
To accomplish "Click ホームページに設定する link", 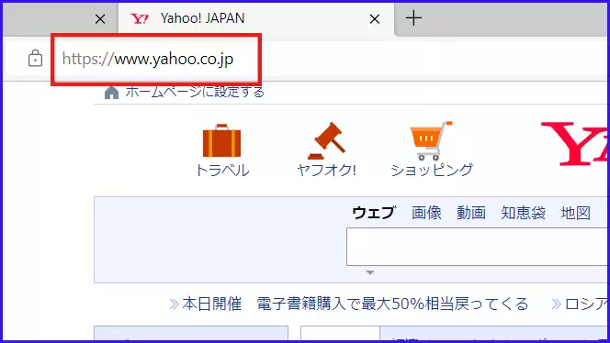I will 195,92.
